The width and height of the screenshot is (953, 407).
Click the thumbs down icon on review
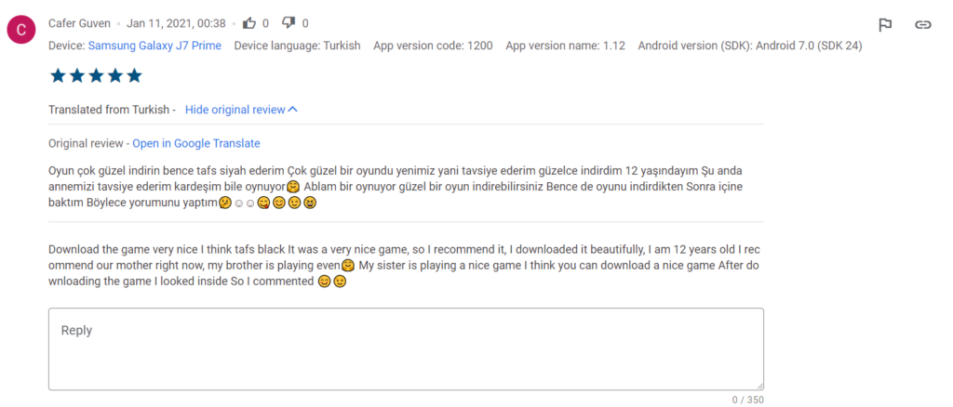coord(289,23)
